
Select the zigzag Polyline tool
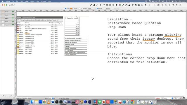[101, 5]
